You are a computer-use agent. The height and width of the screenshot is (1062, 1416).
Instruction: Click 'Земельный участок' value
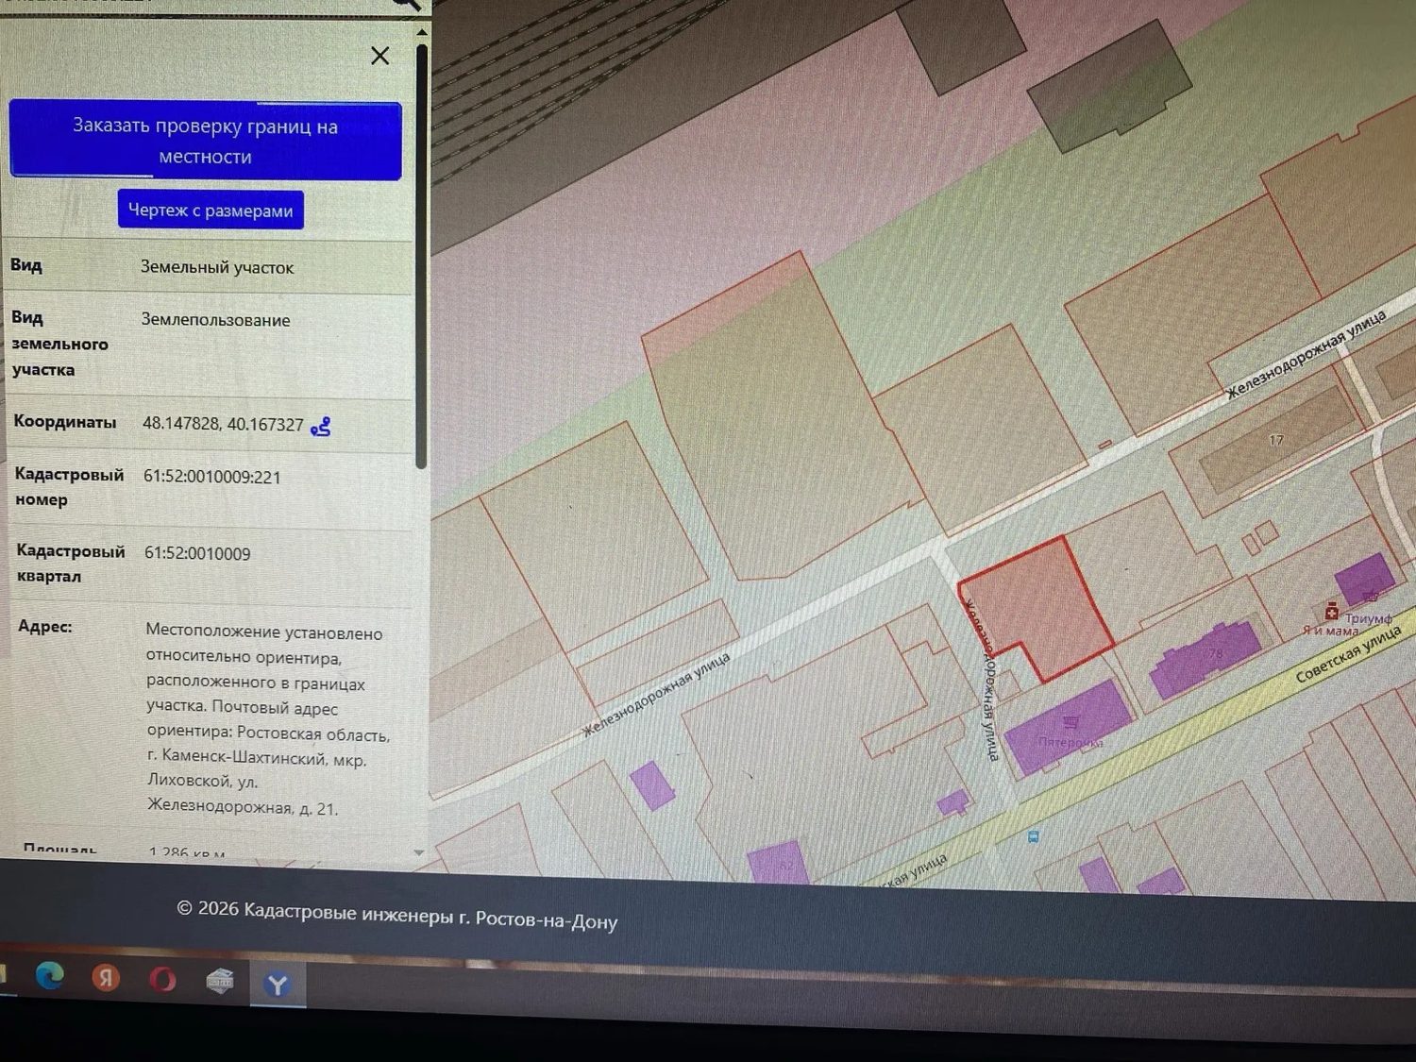click(x=217, y=267)
